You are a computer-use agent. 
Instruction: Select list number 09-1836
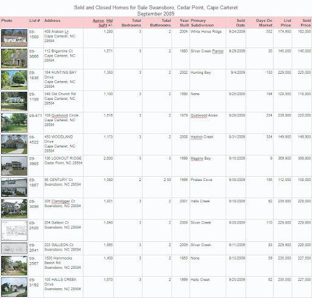pyautogui.click(x=34, y=75)
